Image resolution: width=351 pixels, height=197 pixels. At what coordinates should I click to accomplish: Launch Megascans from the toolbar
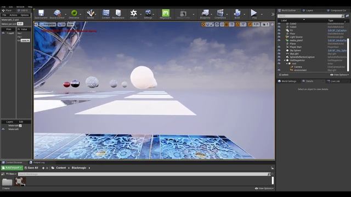[166, 14]
